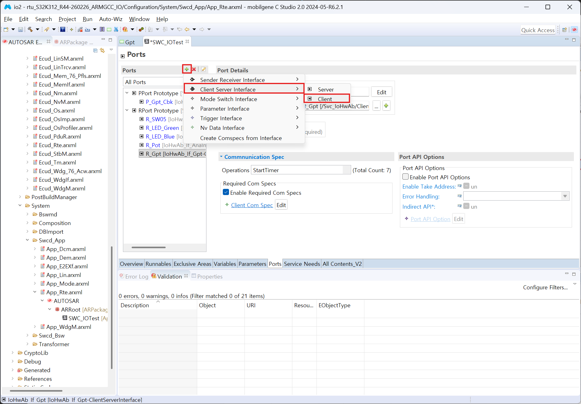Image resolution: width=581 pixels, height=404 pixels.
Task: Enable Port API Options checkbox
Action: [405, 177]
